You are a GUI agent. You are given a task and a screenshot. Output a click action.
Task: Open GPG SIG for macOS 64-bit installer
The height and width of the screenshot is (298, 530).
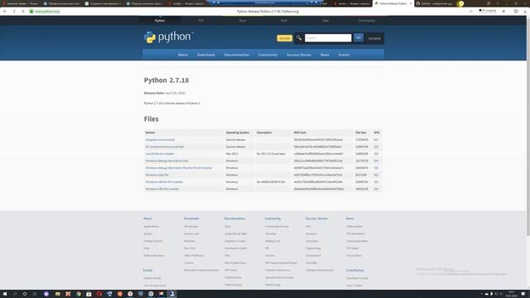[376, 154]
